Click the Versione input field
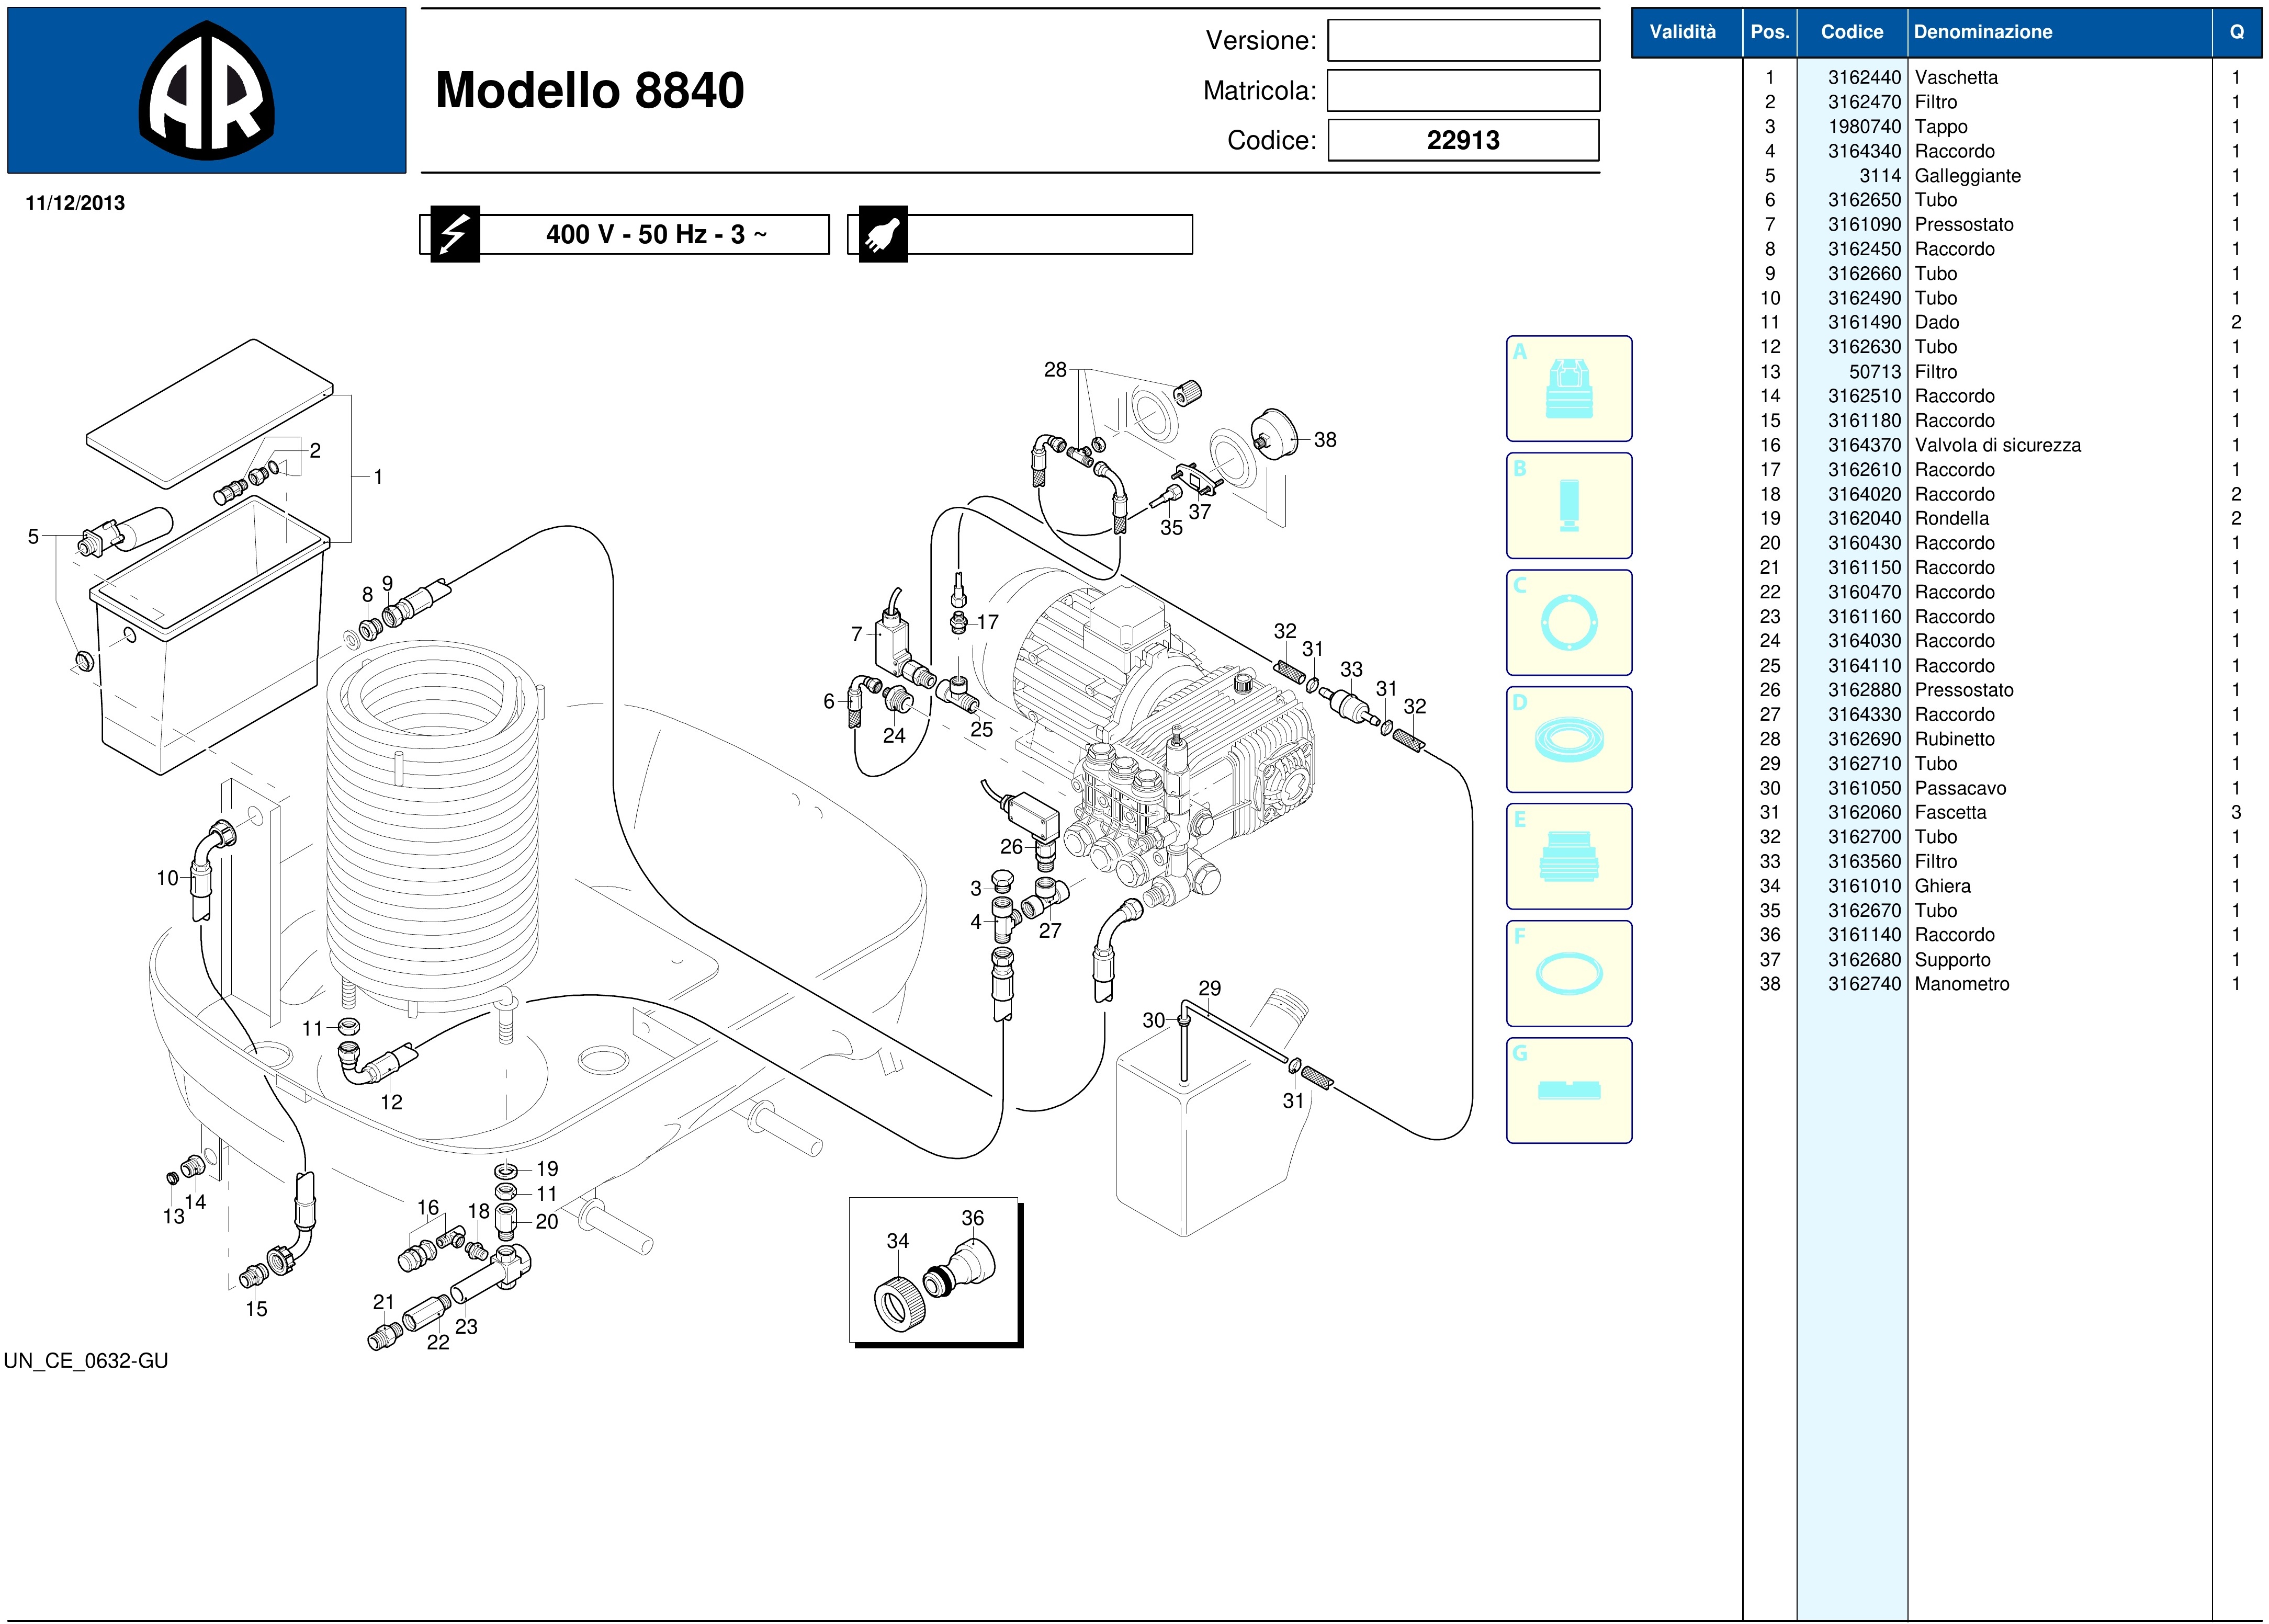2269x1624 pixels. point(1463,41)
